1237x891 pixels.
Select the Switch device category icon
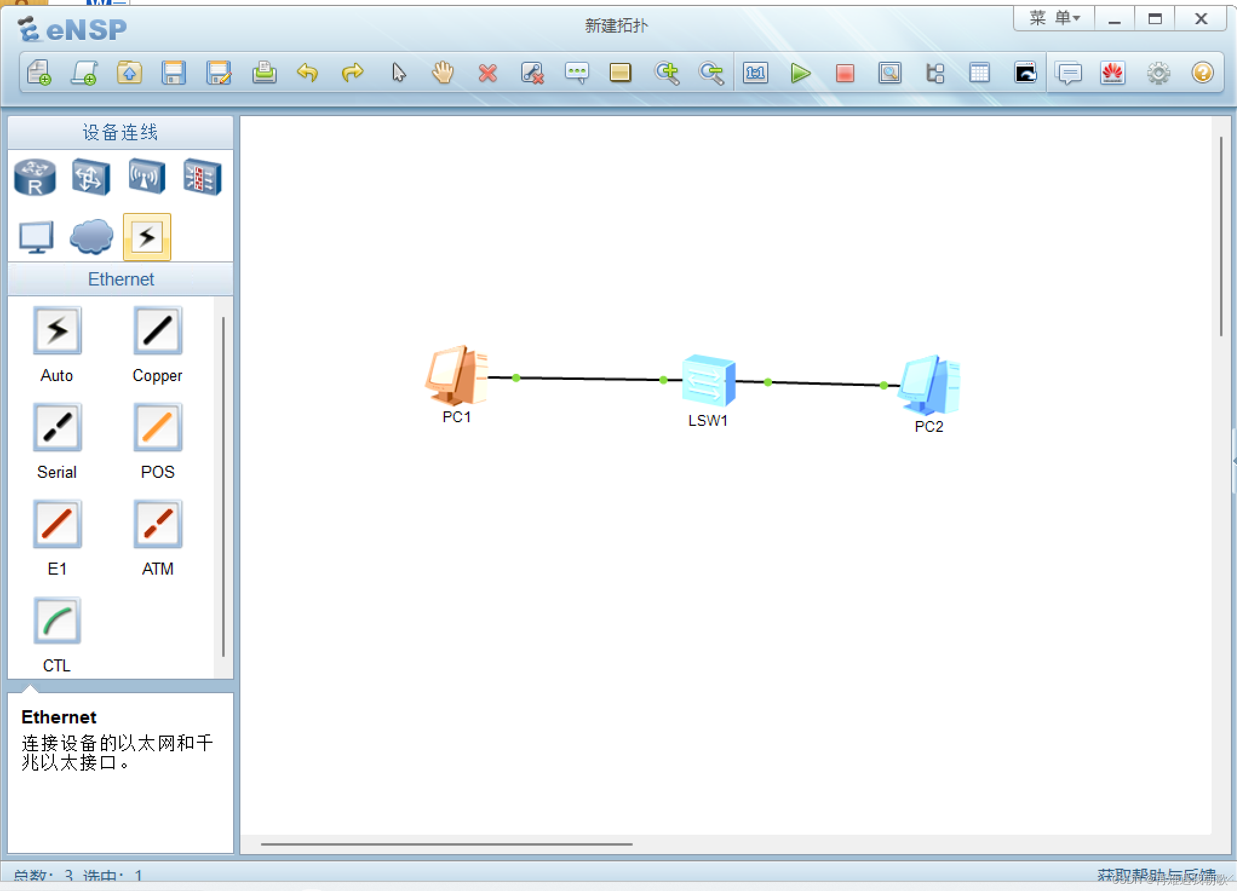[91, 177]
